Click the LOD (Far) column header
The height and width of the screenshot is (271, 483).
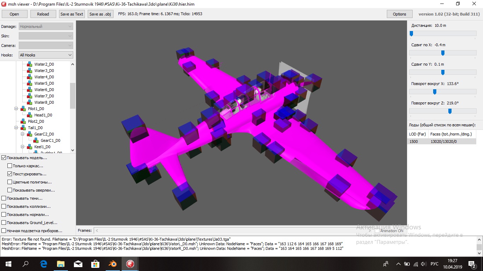pos(418,134)
